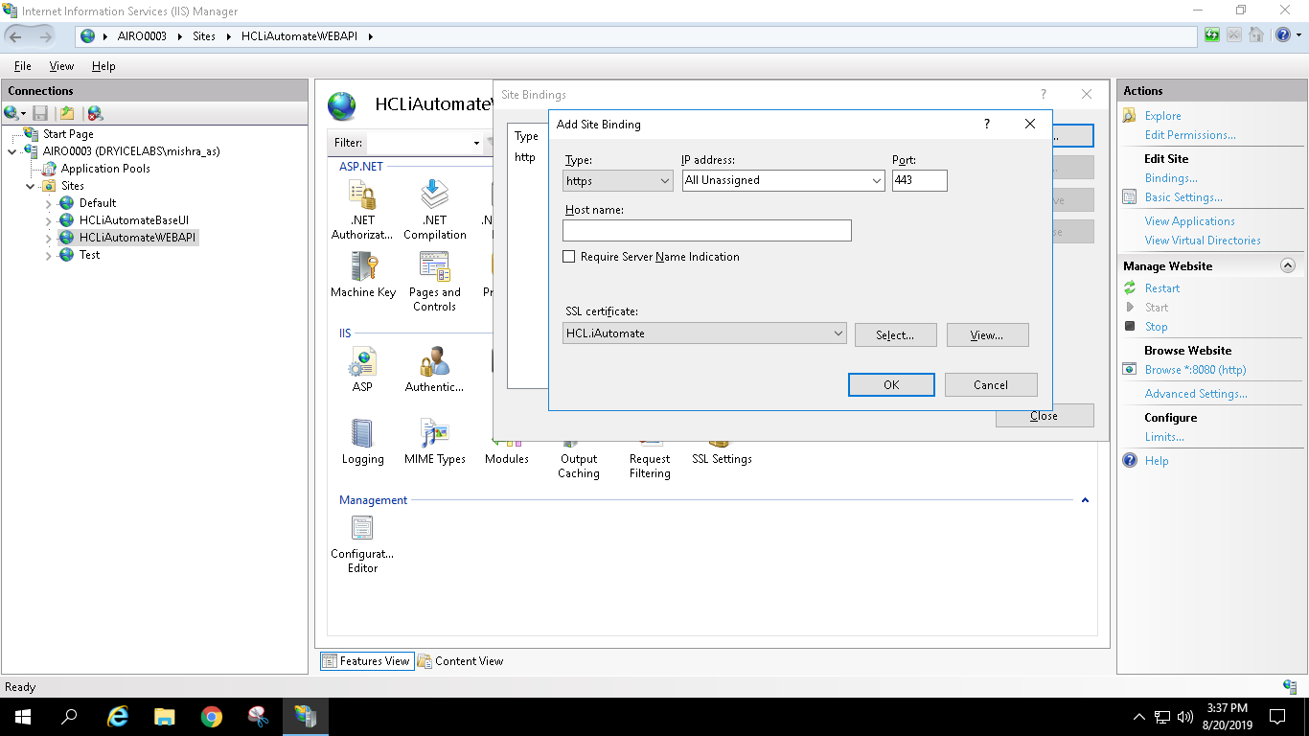
Task: Click Cancel in Add Site Binding dialog
Action: (991, 384)
